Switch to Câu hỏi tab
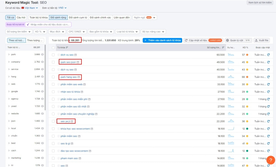Screen dimensions: 276x167 coord(21,17)
